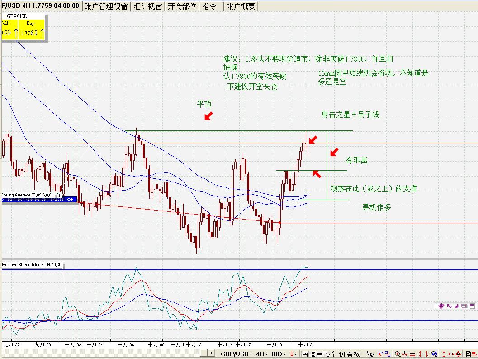
Task: Open the 4H timeframe dropdown
Action: [x=262, y=354]
